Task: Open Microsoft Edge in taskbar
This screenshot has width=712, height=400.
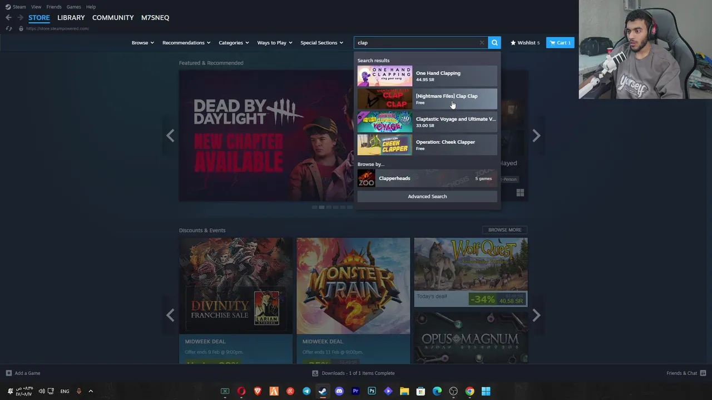Action: [x=437, y=391]
